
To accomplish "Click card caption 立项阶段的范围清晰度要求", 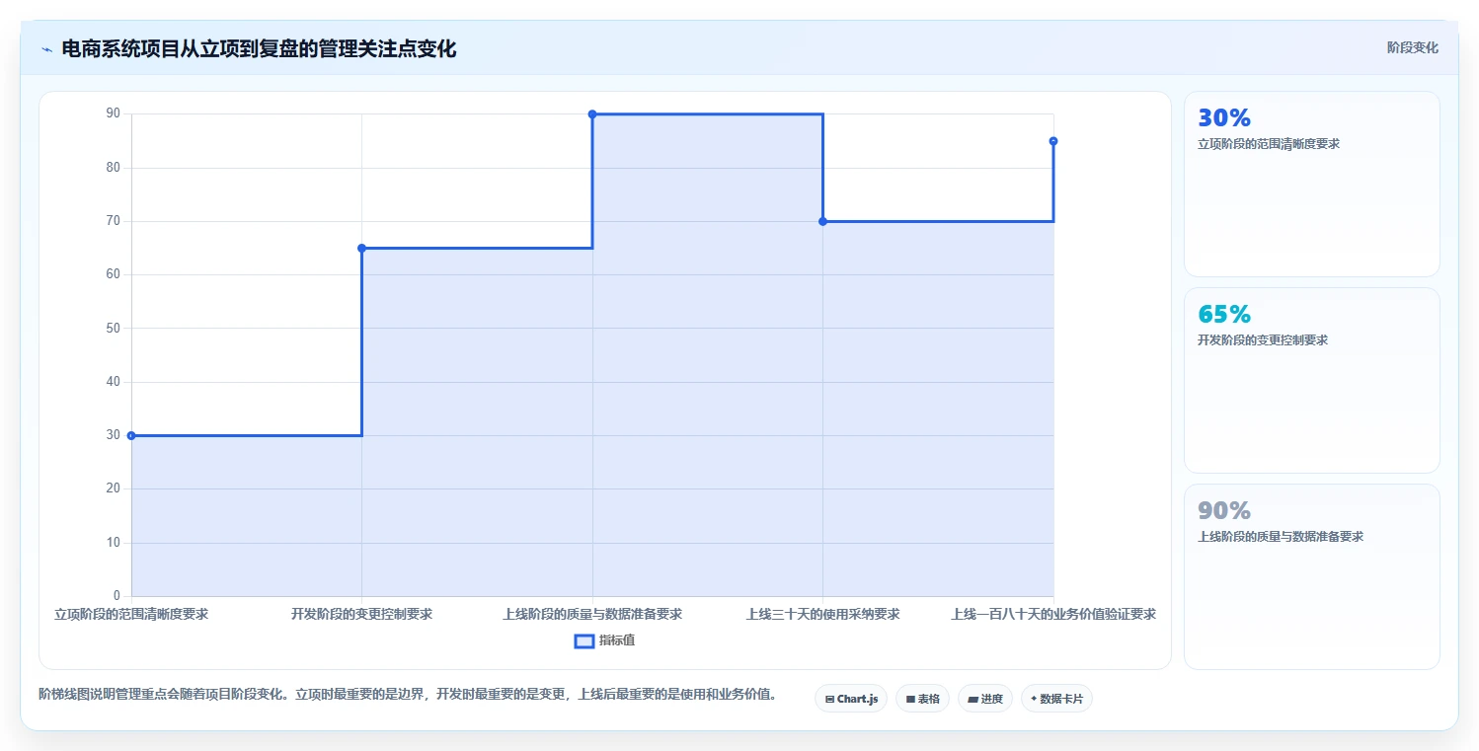I will pos(1269,144).
